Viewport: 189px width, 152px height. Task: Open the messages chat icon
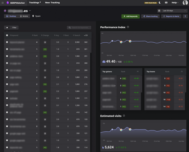coord(166,3)
